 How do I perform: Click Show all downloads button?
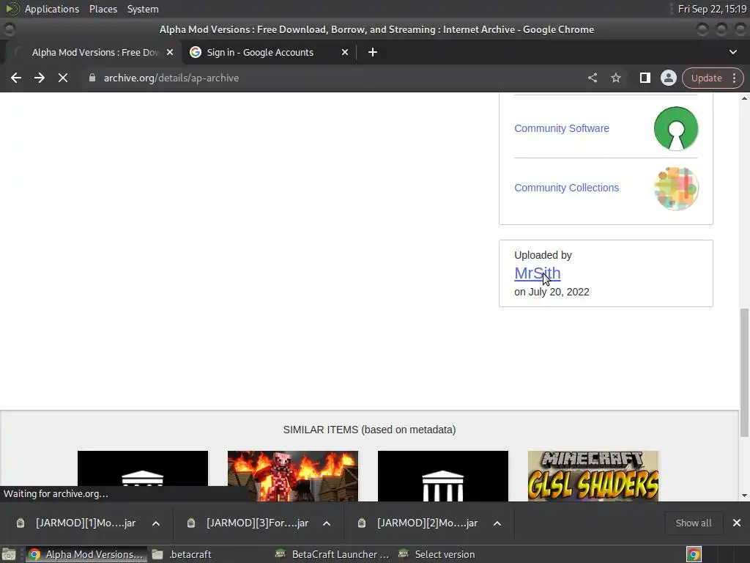pyautogui.click(x=693, y=523)
